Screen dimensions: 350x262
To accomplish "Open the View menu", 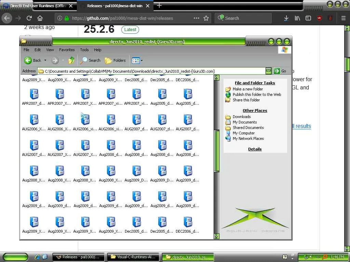I will [x=50, y=50].
